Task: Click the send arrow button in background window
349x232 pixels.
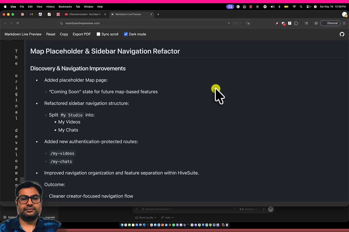Action: point(271,209)
